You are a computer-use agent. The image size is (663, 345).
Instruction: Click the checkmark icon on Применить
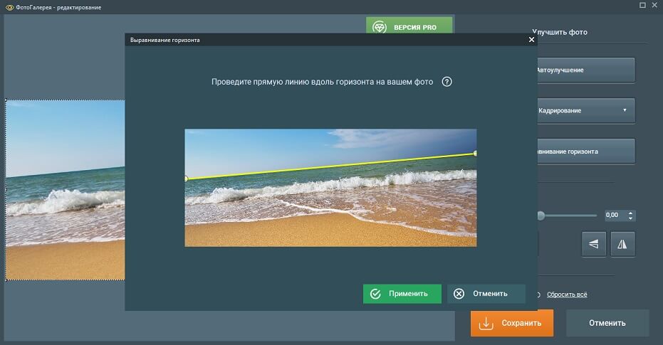pos(375,293)
